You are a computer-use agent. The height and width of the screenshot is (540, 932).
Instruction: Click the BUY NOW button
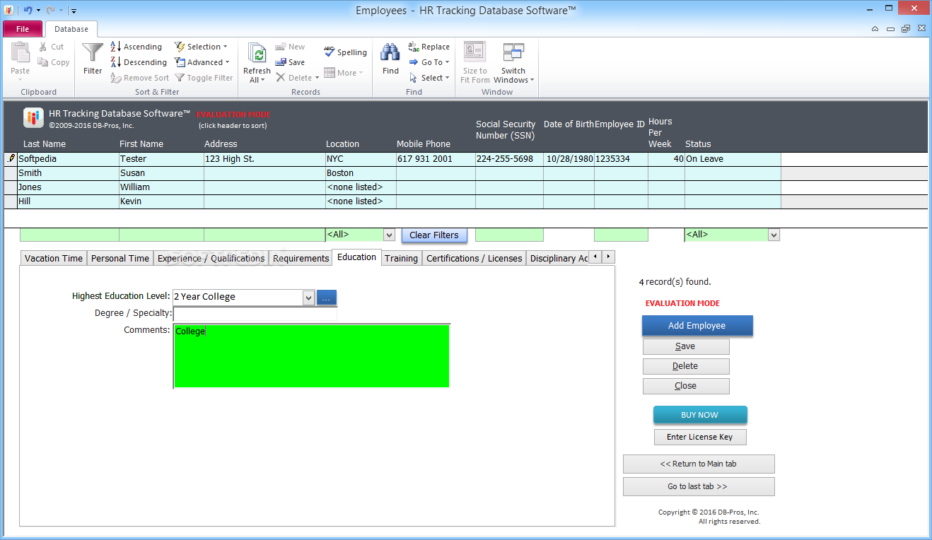(700, 415)
